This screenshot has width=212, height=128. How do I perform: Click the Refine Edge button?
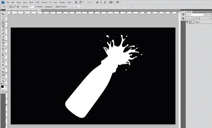click(75, 7)
